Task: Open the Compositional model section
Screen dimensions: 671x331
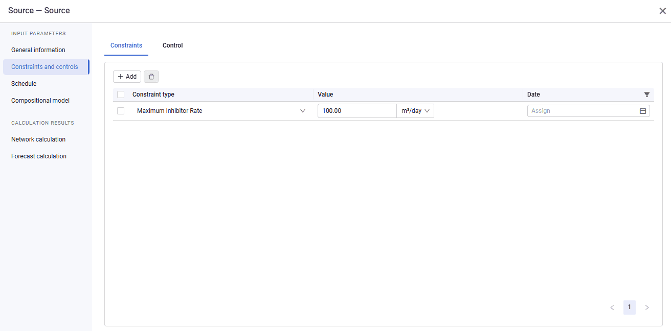Action: coord(46,101)
